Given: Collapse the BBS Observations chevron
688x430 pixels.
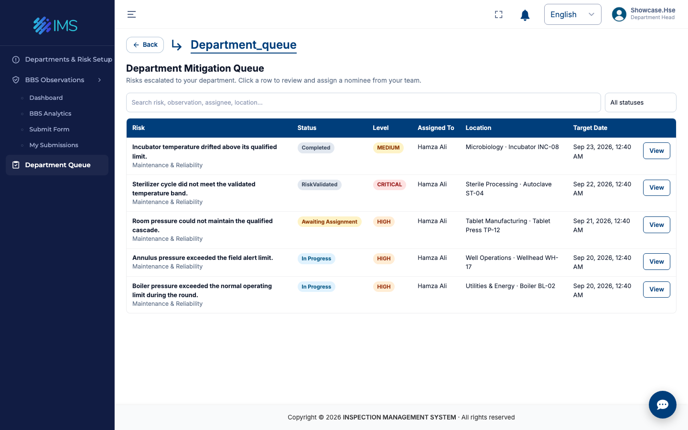Looking at the screenshot, I should (x=99, y=80).
